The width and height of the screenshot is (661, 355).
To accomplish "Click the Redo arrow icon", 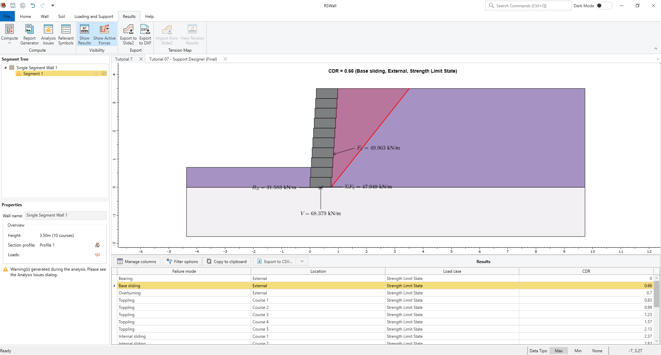I will point(43,6).
